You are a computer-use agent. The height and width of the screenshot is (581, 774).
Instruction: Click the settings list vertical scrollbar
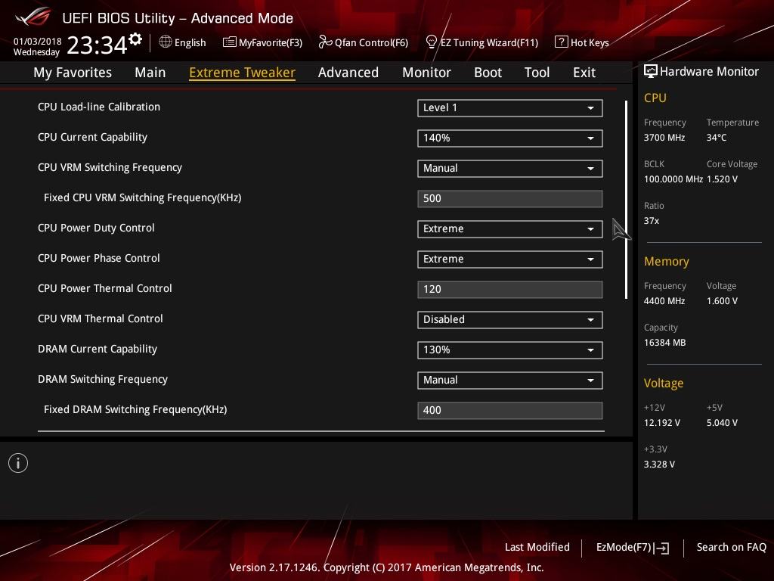tap(626, 200)
